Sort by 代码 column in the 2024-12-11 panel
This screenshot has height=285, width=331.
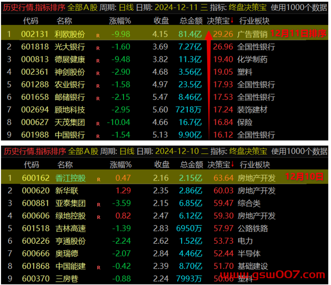point(31,21)
